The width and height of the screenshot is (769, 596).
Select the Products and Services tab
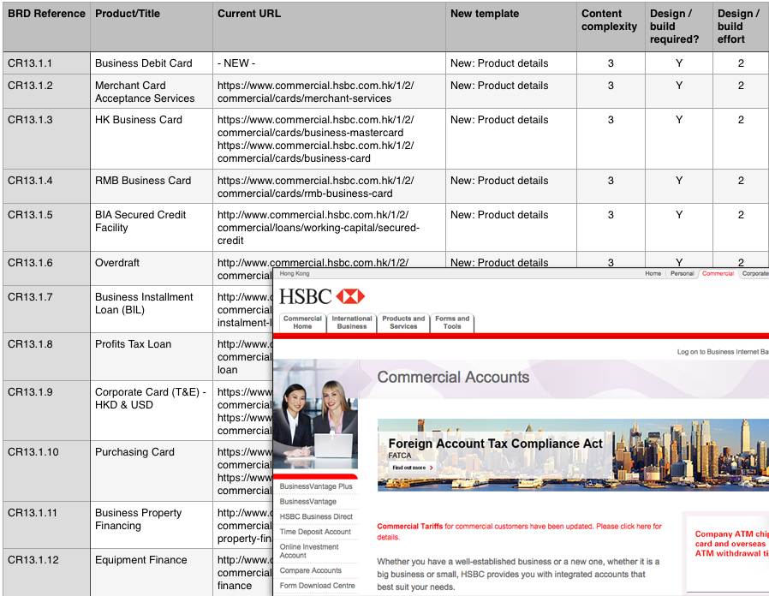click(x=403, y=322)
